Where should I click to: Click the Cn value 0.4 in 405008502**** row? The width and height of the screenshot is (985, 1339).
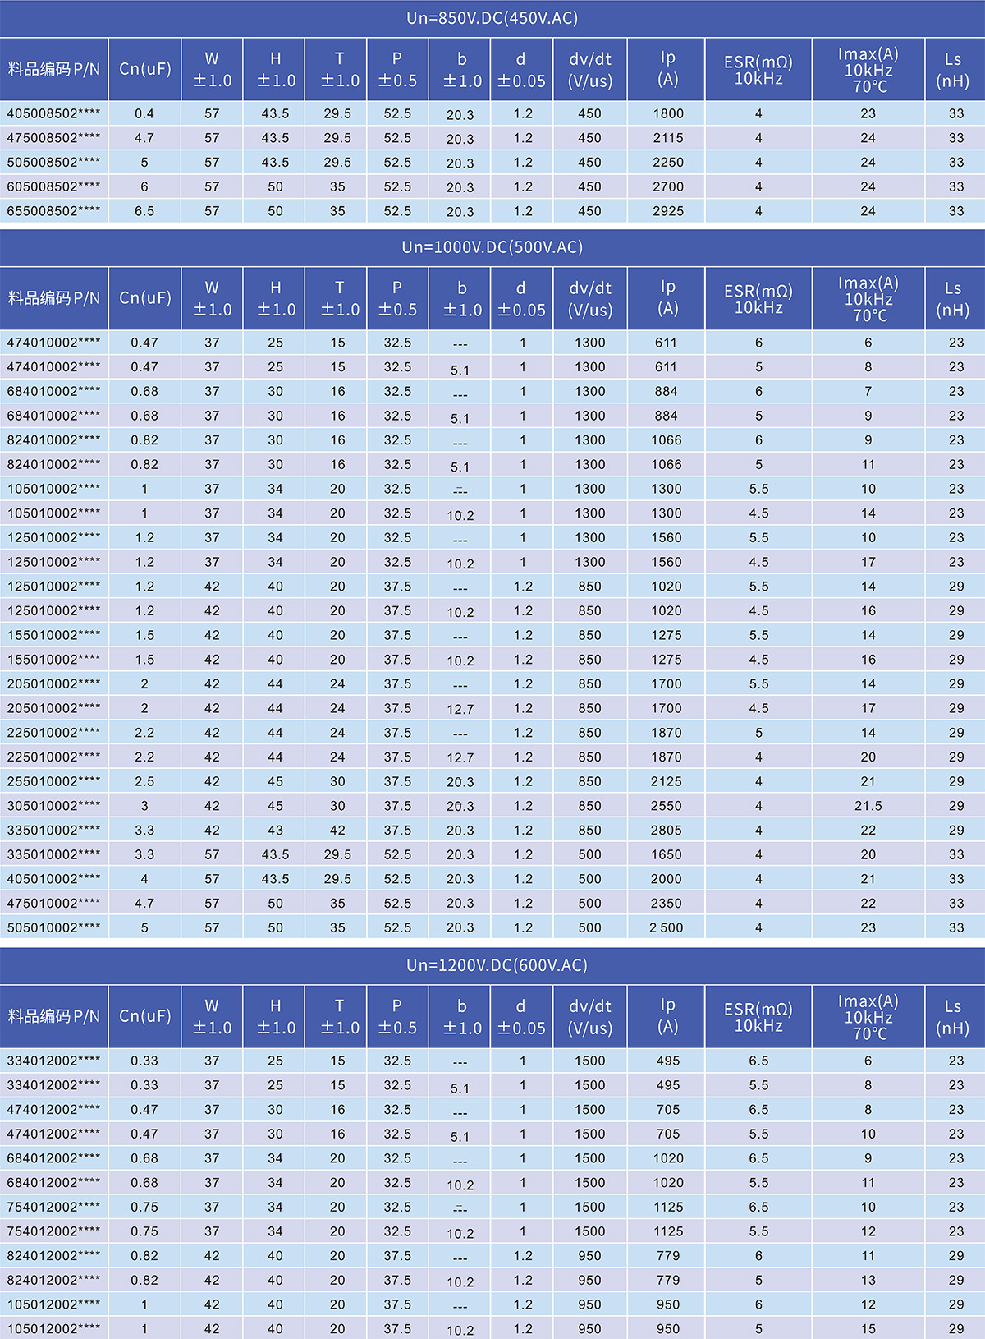144,113
